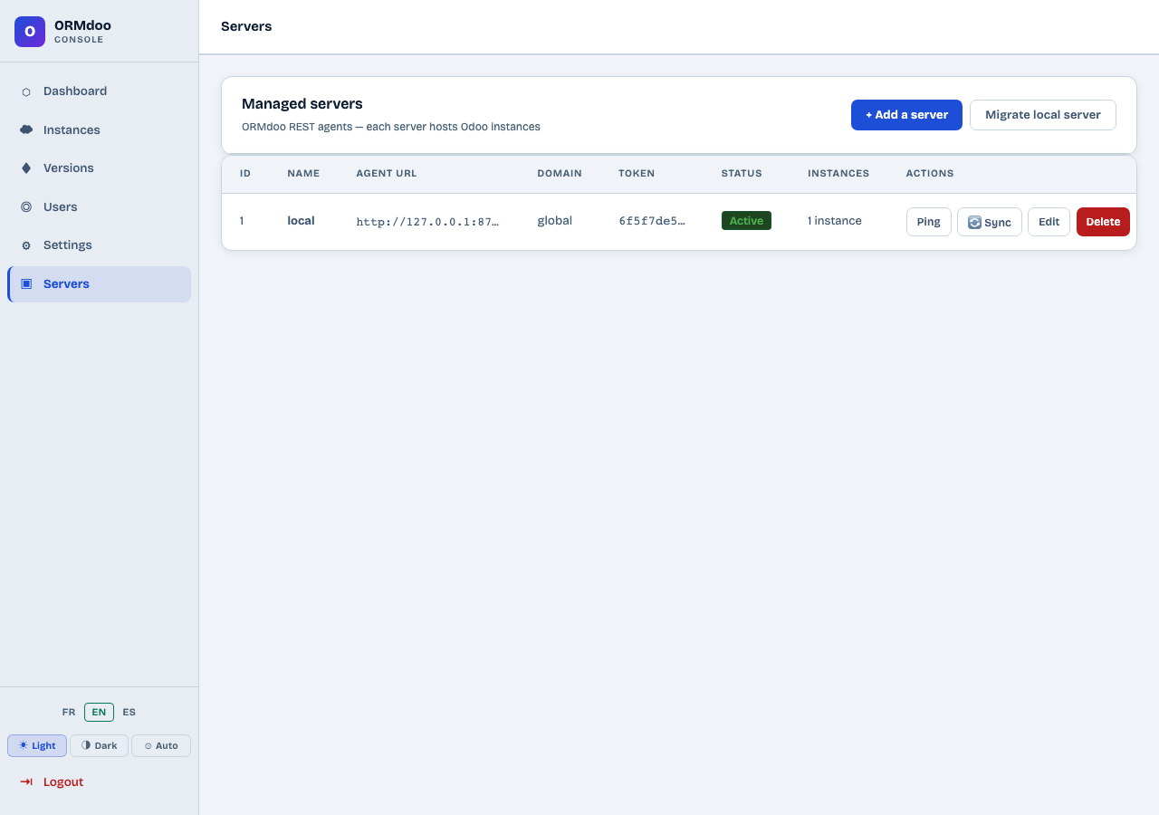Click the INSTANCES column header
This screenshot has height=815, width=1159.
tap(838, 173)
